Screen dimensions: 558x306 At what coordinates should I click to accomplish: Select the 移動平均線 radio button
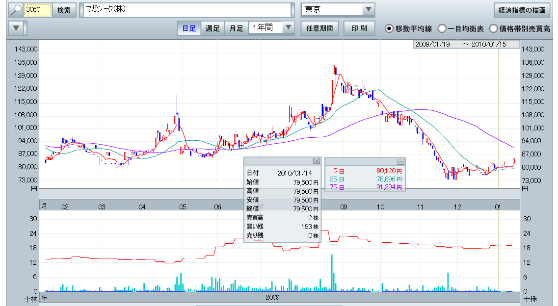[389, 28]
